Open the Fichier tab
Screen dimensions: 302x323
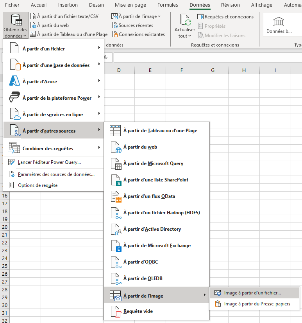[12, 5]
